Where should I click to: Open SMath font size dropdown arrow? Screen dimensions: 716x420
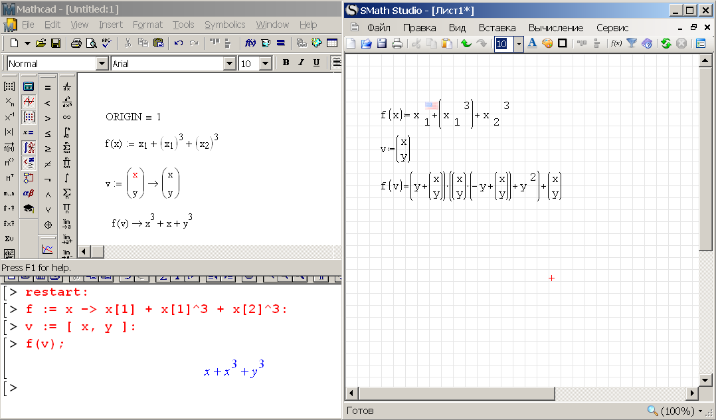click(519, 44)
